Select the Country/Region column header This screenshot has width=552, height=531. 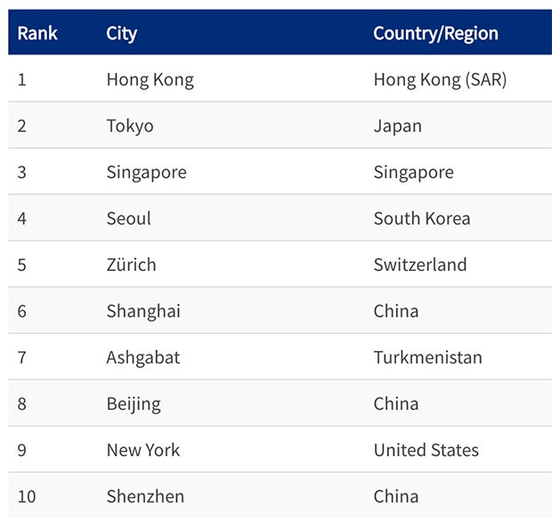(435, 34)
